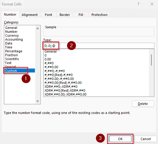Click the format type list scrollbar thumb
The width and height of the screenshot is (158, 144).
(x=151, y=60)
